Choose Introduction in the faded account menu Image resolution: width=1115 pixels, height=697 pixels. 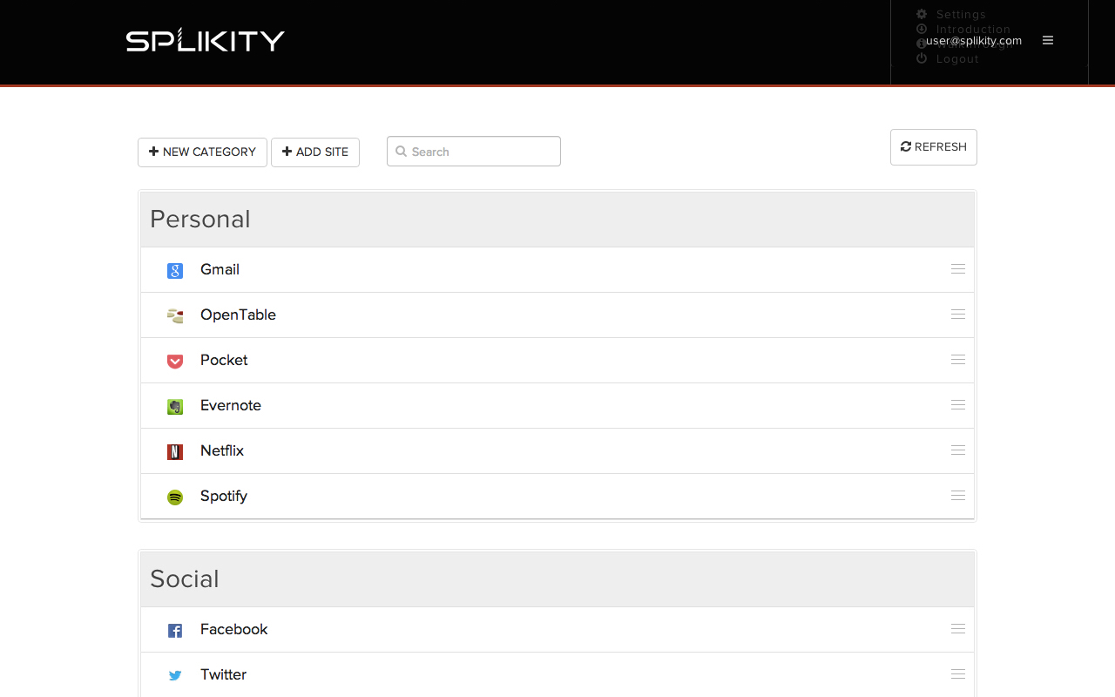973,29
